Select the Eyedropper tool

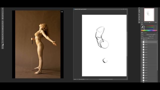point(3,17)
